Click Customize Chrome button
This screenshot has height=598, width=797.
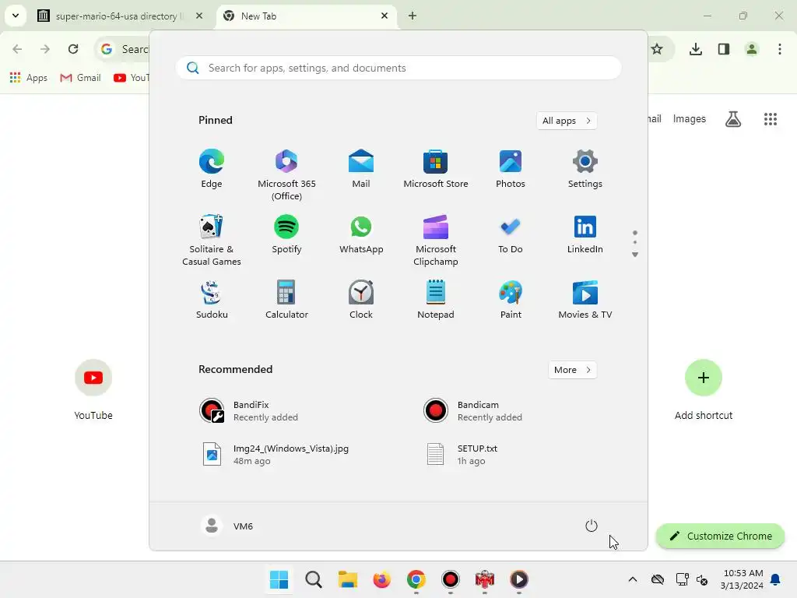tap(720, 536)
